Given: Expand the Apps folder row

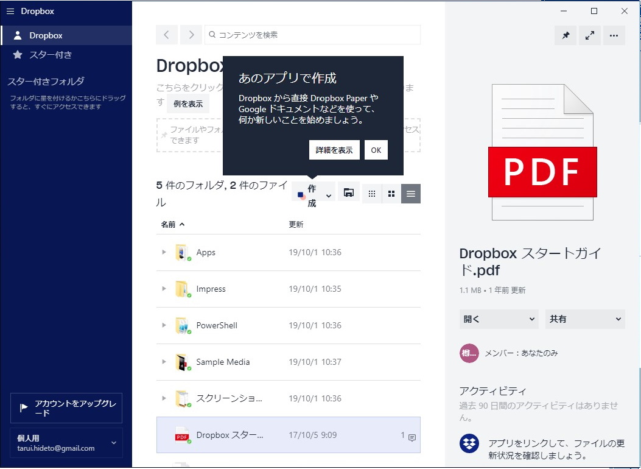Looking at the screenshot, I should click(x=164, y=252).
